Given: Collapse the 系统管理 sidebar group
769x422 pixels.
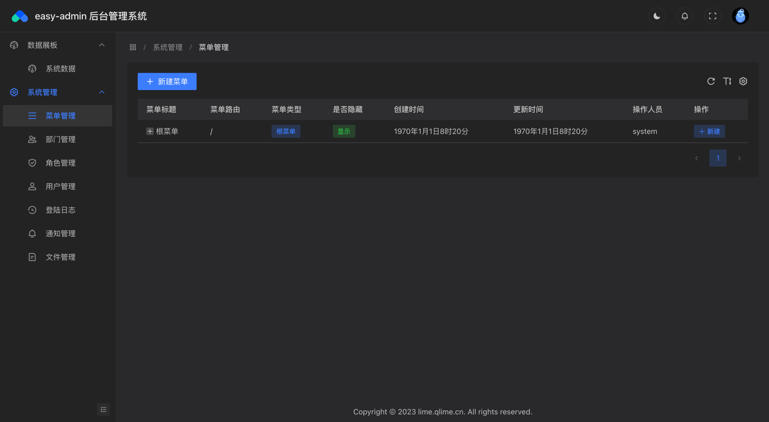Looking at the screenshot, I should (x=102, y=92).
